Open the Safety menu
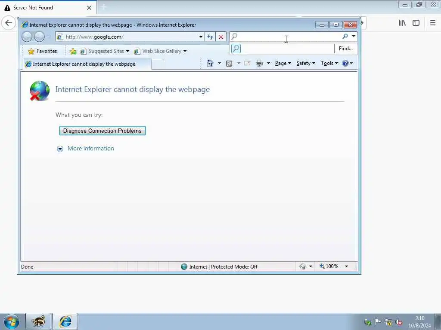The height and width of the screenshot is (330, 441). pyautogui.click(x=306, y=63)
